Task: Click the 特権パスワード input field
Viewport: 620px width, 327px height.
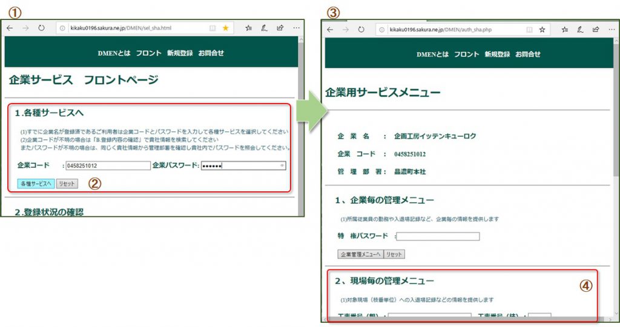Action: pyautogui.click(x=438, y=236)
